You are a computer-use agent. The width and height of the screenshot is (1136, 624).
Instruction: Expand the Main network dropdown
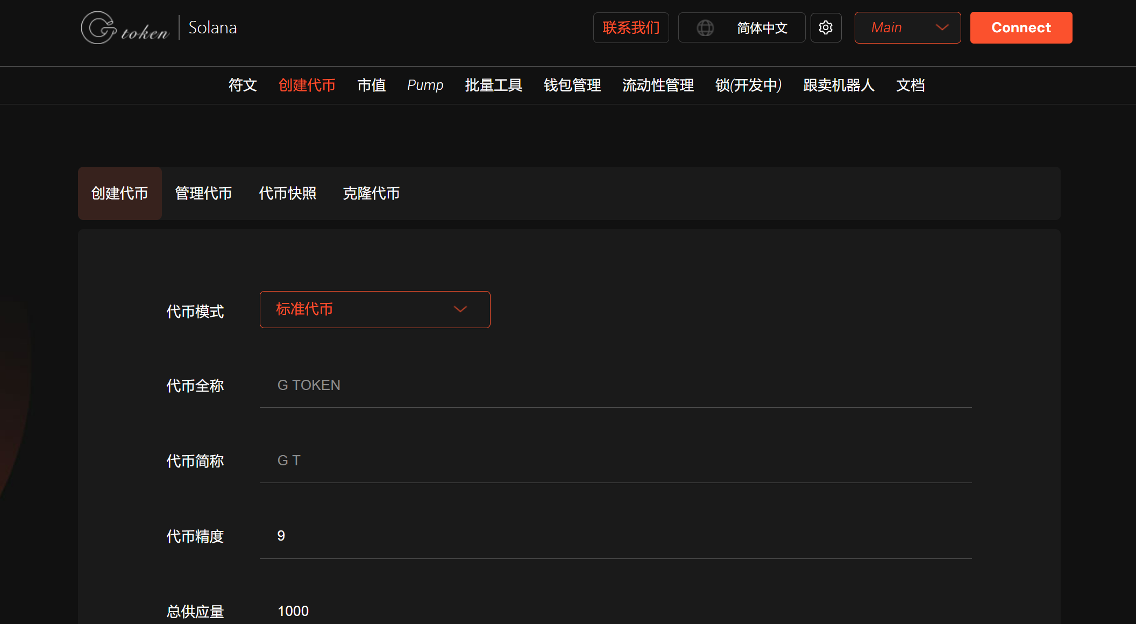click(x=907, y=27)
